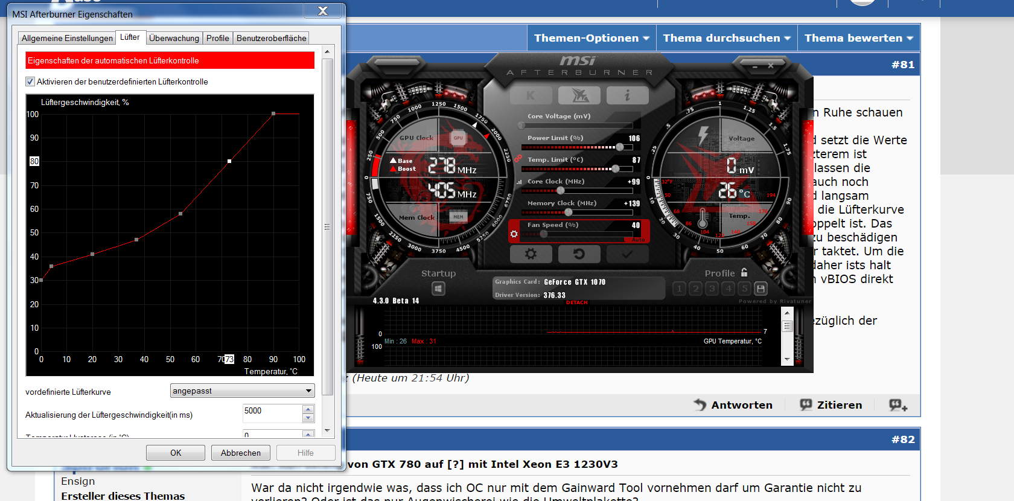Click the Core Clock slider handle
1014x501 pixels.
pos(560,190)
